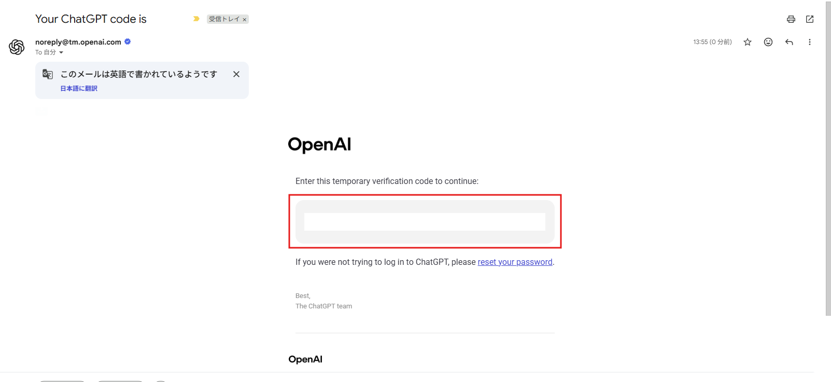
Task: Click the blue verified sender badge
Action: (x=128, y=41)
